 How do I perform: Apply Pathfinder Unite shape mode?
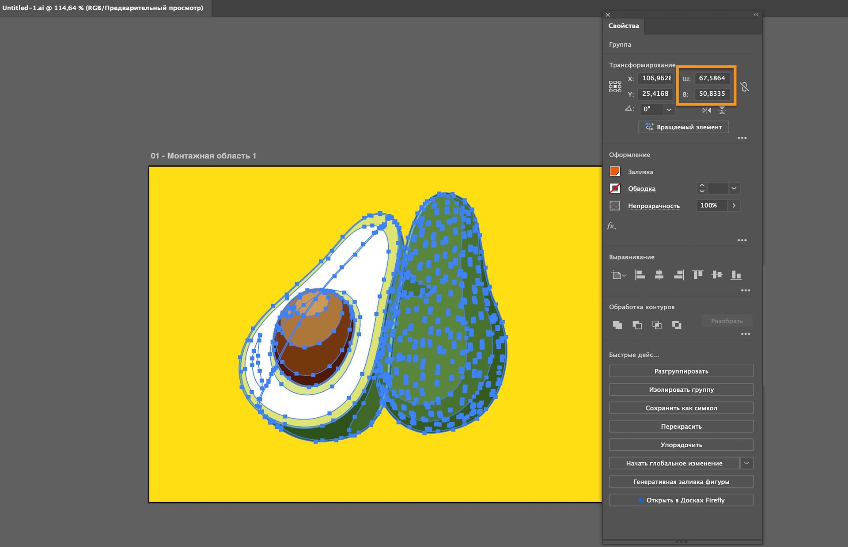617,325
